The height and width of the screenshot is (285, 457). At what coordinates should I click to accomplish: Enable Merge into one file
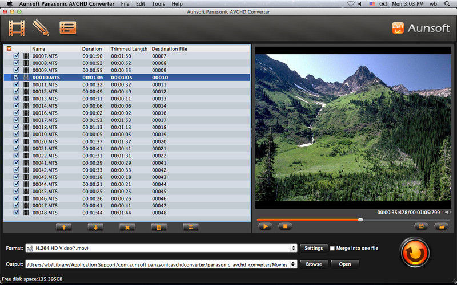coord(332,248)
